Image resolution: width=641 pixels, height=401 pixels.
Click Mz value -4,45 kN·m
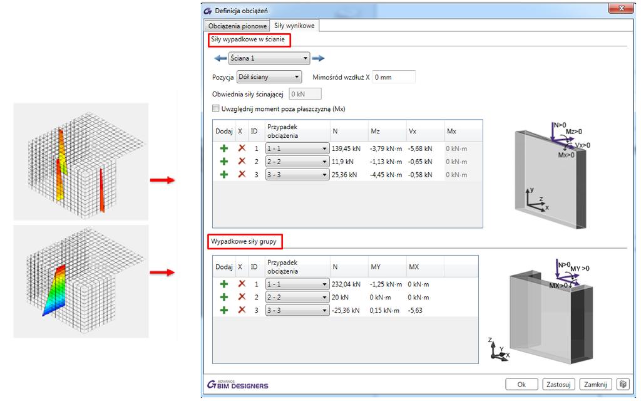tap(386, 175)
